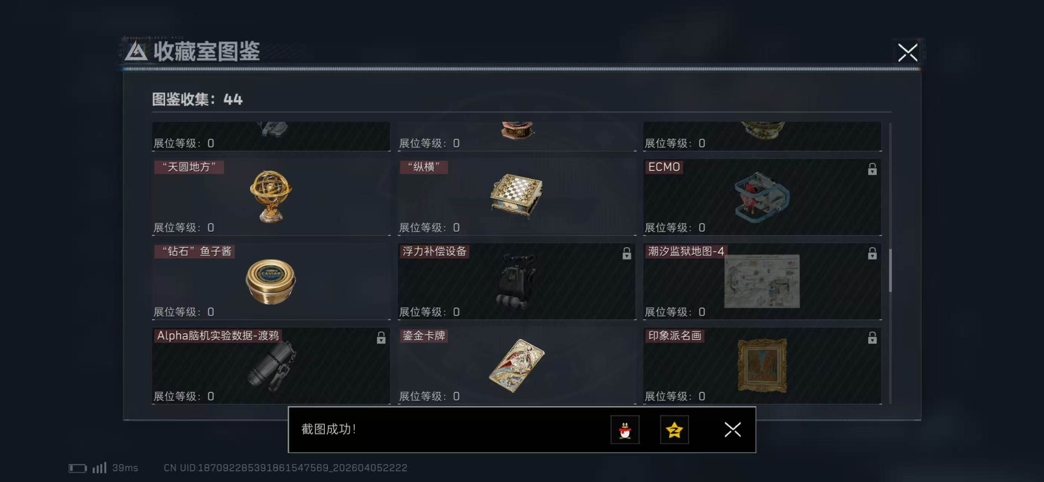Open the 潮汐监狱地图-4 map thumbnail
Viewport: 1044px width, 482px height.
coord(761,281)
